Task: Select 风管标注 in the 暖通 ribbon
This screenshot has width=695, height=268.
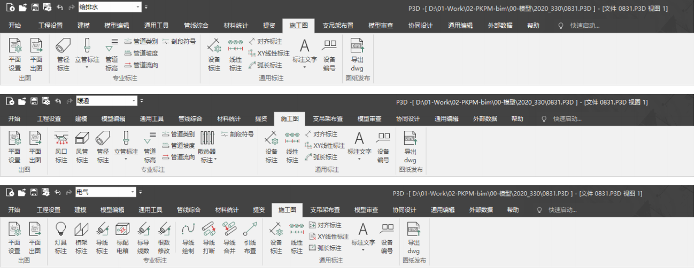Action: click(82, 147)
